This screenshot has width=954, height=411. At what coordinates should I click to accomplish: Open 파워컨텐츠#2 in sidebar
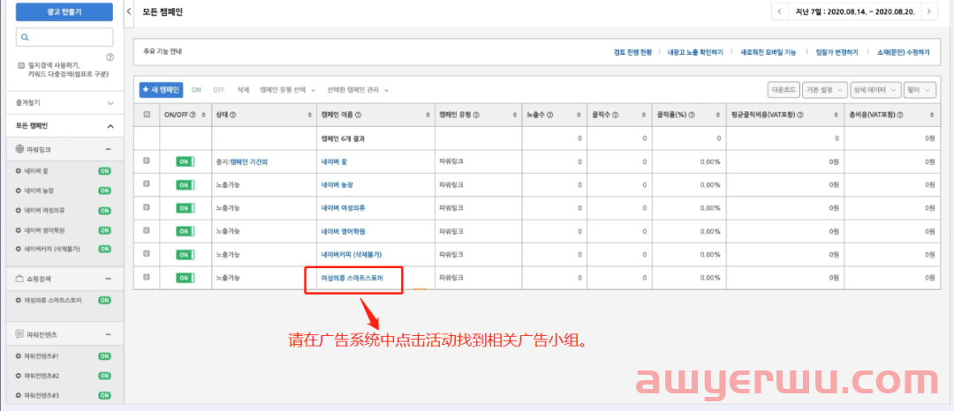tap(41, 376)
